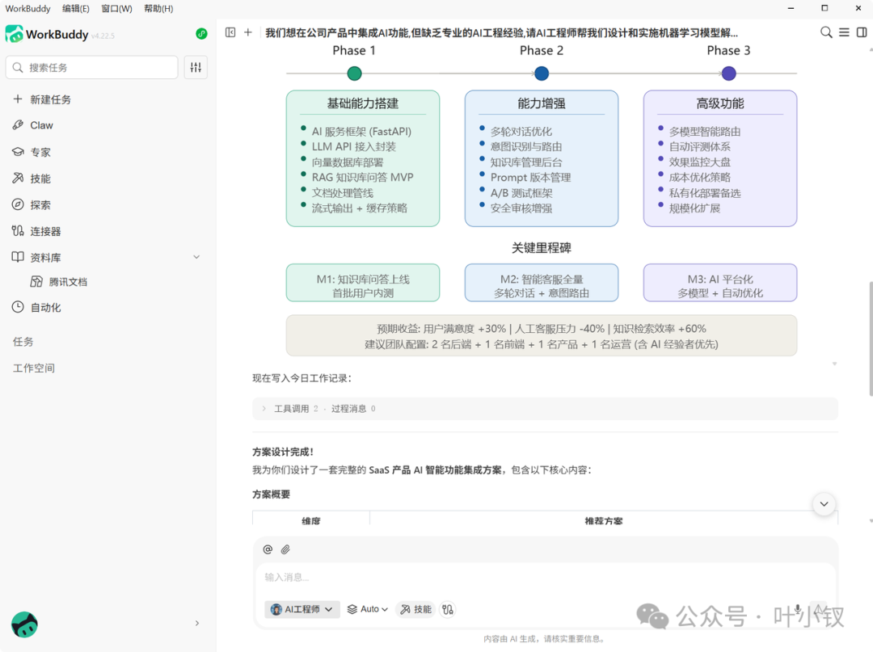
Task: Toggle the right side panel icon
Action: point(862,33)
